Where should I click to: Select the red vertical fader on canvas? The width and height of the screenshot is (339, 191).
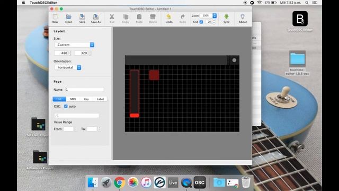(x=135, y=93)
